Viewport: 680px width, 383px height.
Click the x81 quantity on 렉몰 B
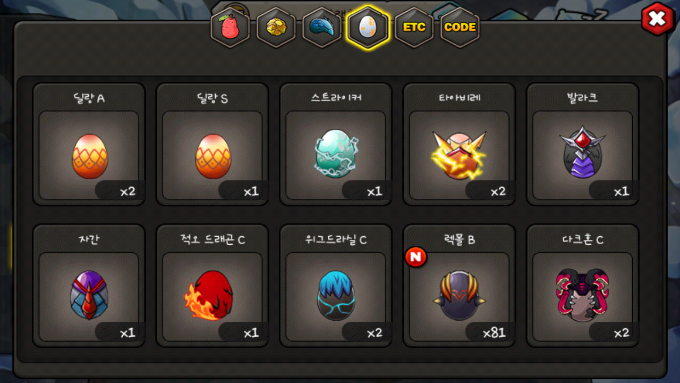pyautogui.click(x=494, y=333)
